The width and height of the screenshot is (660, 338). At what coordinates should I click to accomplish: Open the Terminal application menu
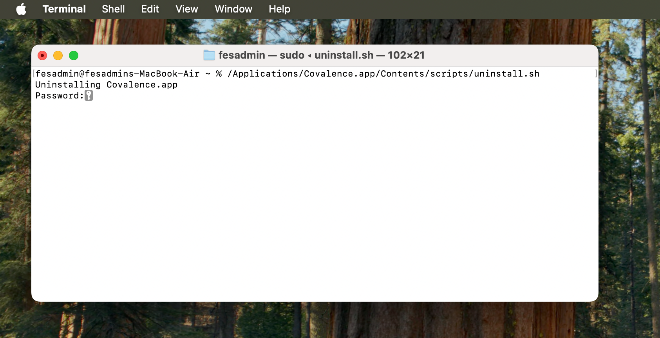64,9
